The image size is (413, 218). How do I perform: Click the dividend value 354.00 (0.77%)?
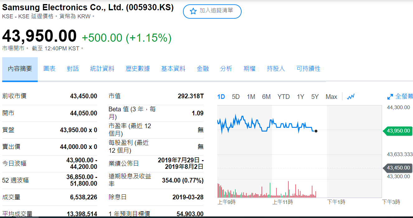[x=183, y=180]
